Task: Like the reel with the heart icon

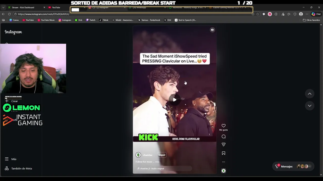Action: coord(224,126)
